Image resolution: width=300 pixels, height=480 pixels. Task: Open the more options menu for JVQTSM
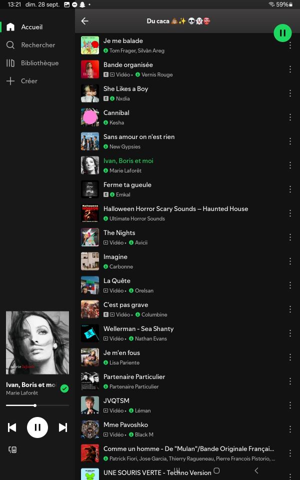click(290, 405)
